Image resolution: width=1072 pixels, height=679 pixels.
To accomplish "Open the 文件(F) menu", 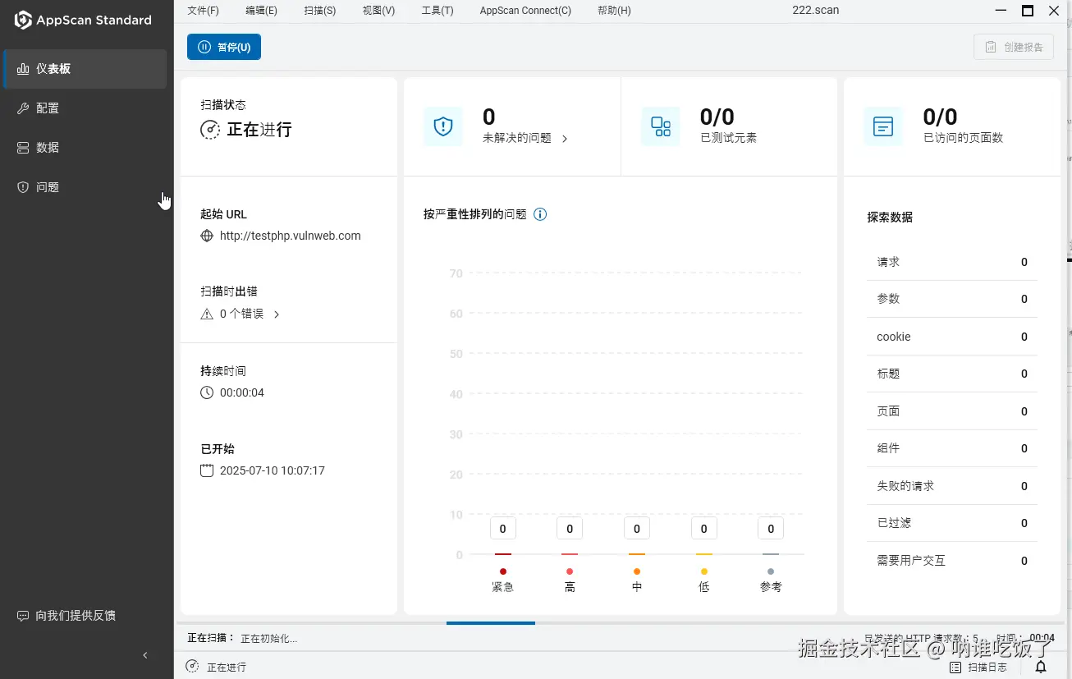I will pos(203,11).
